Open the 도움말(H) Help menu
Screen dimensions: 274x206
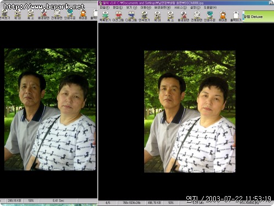[210, 8]
